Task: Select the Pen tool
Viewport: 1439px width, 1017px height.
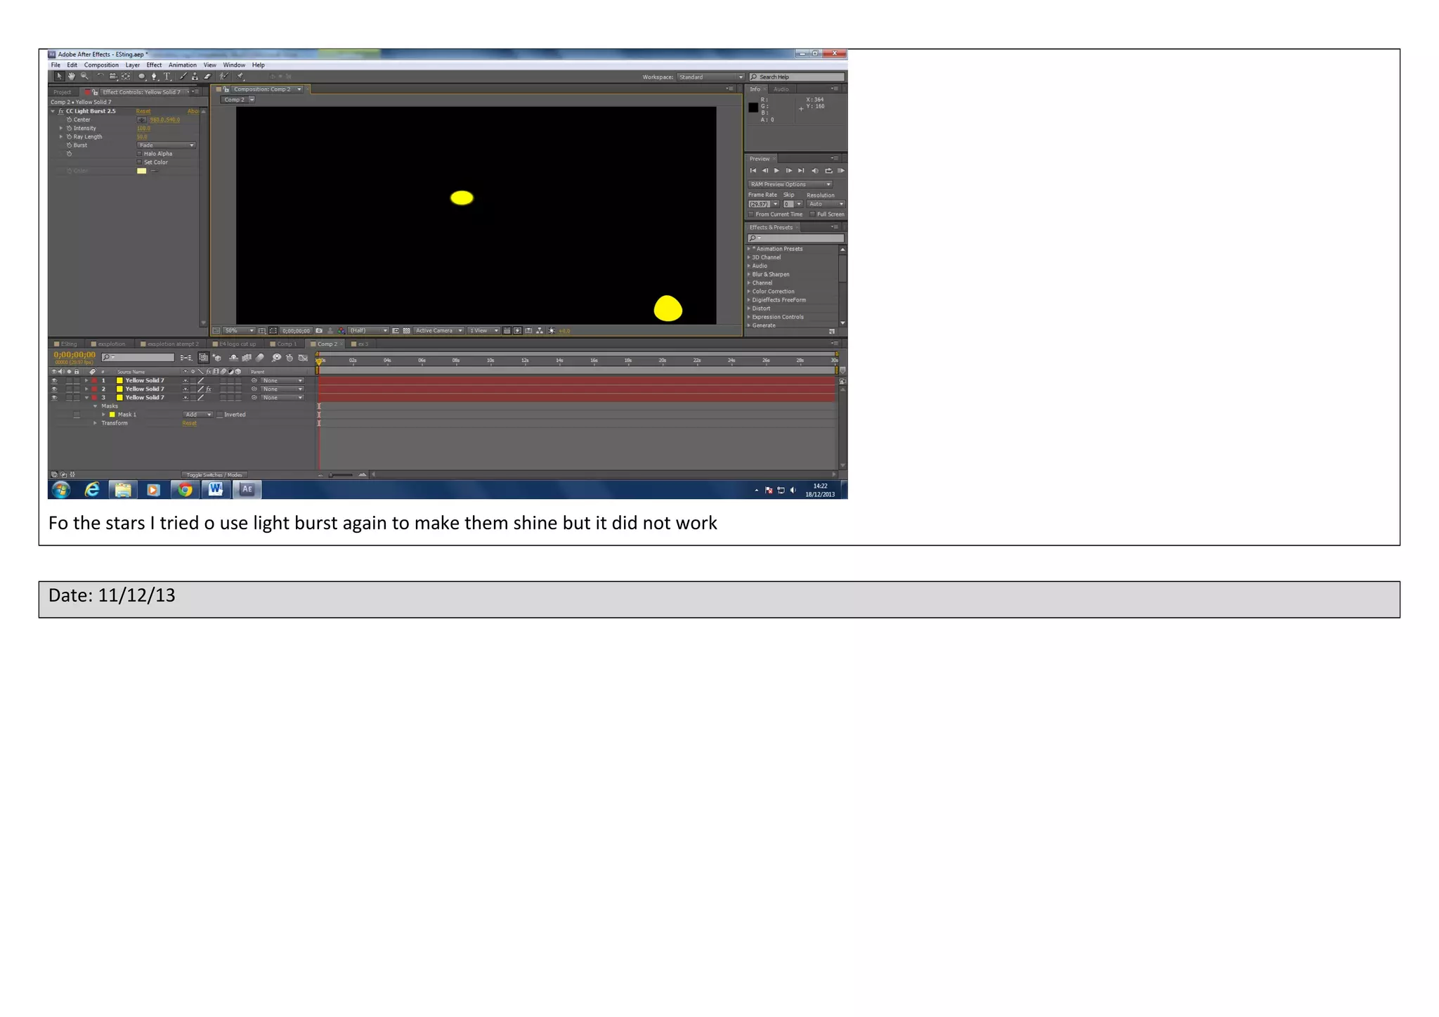Action: [x=155, y=77]
